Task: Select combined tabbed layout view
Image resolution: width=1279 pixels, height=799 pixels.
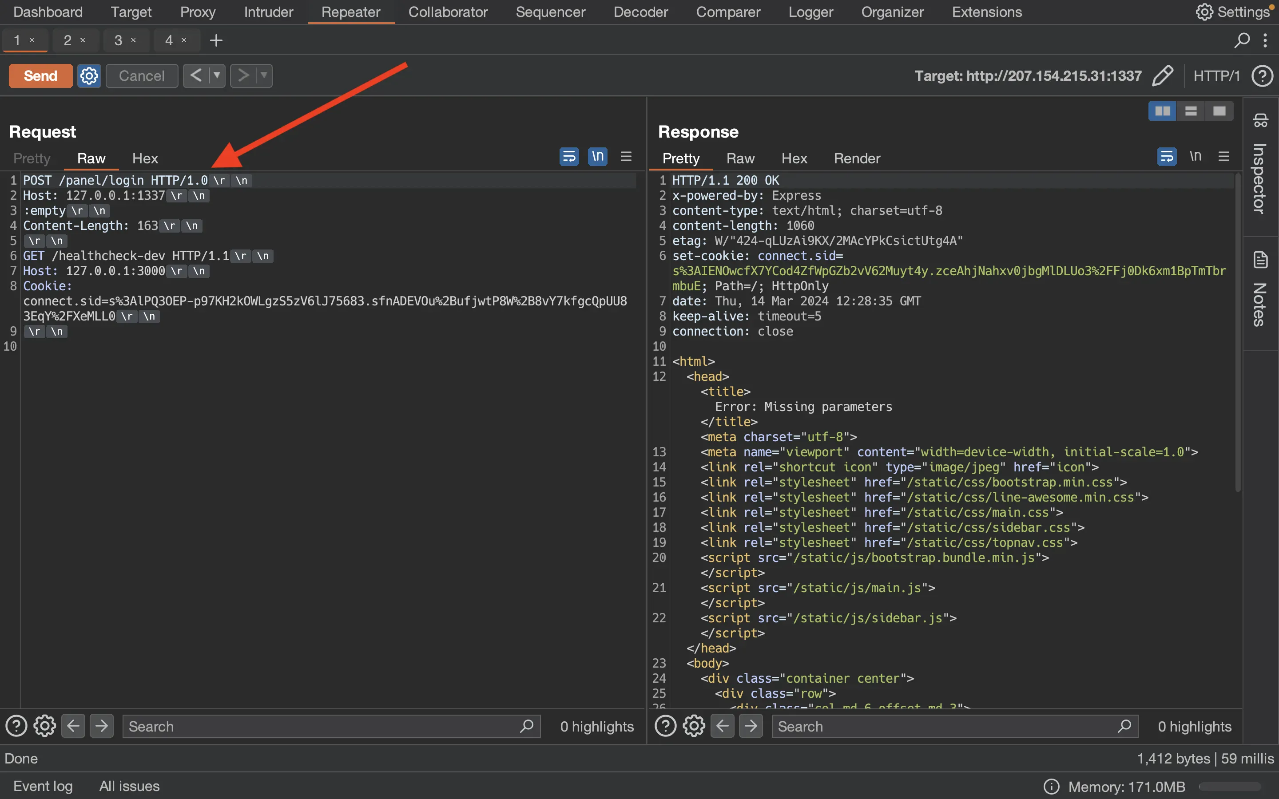Action: 1219,111
